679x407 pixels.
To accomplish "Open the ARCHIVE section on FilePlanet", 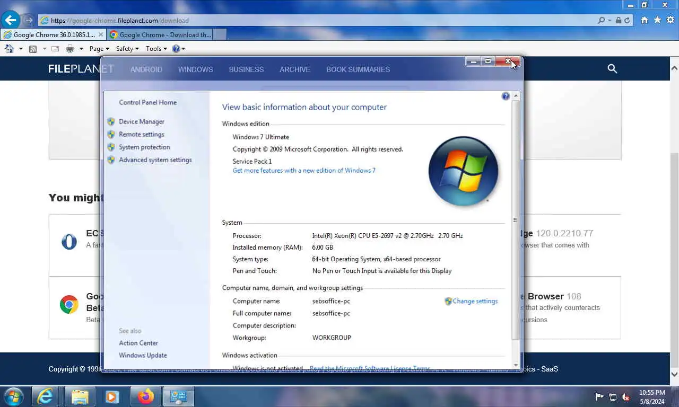I will pyautogui.click(x=295, y=69).
